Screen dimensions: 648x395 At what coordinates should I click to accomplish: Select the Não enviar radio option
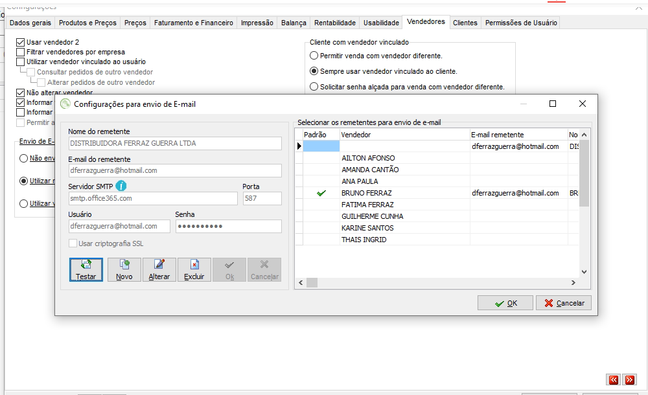(23, 158)
